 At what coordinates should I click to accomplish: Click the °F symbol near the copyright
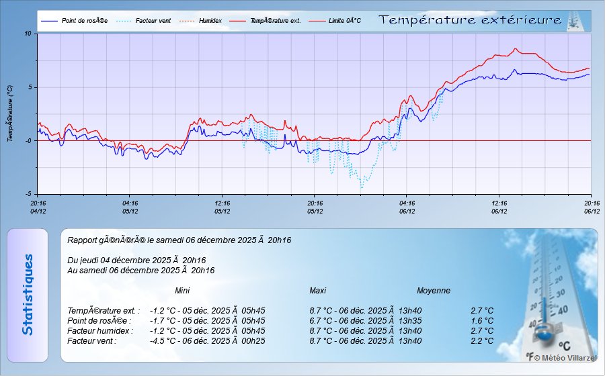530,358
